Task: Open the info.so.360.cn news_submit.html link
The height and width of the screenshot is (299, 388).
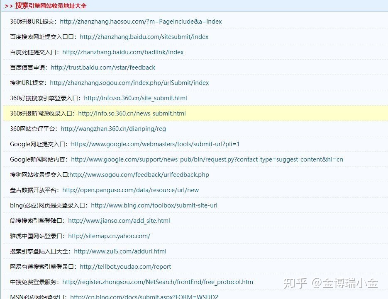Action: click(x=132, y=113)
